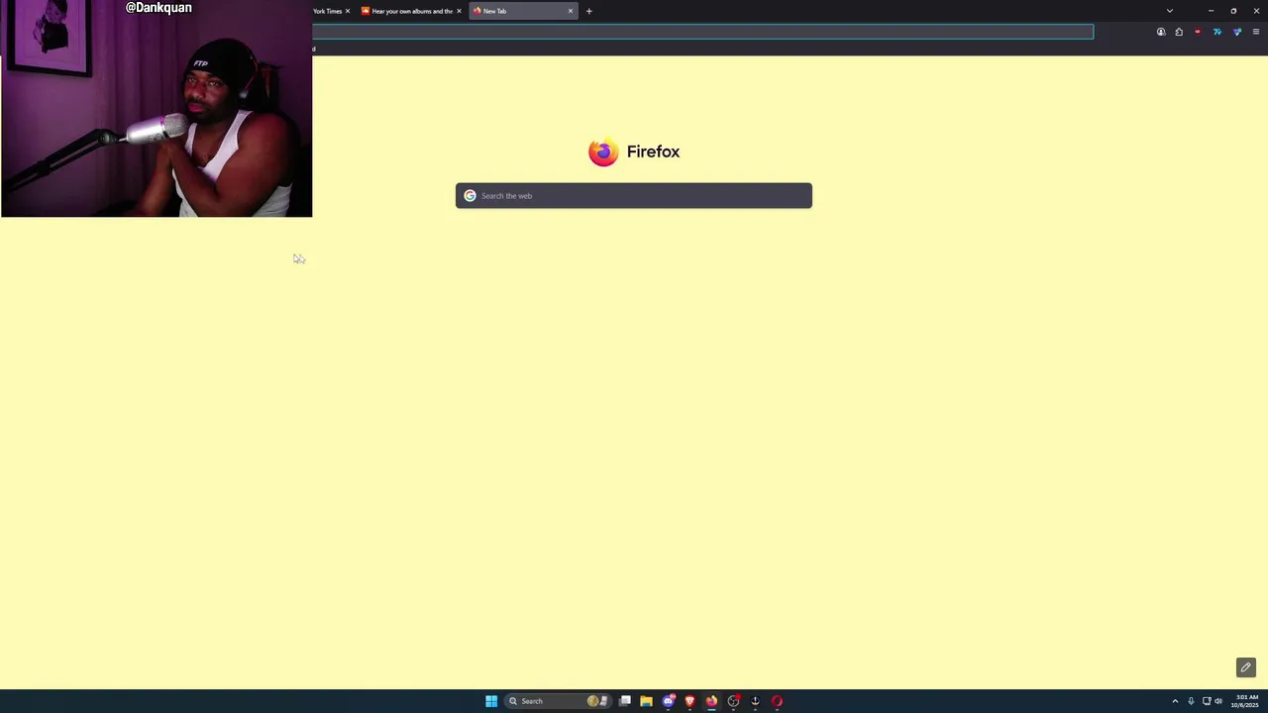
Task: Click the webcam overlay video feed
Action: pyautogui.click(x=157, y=109)
